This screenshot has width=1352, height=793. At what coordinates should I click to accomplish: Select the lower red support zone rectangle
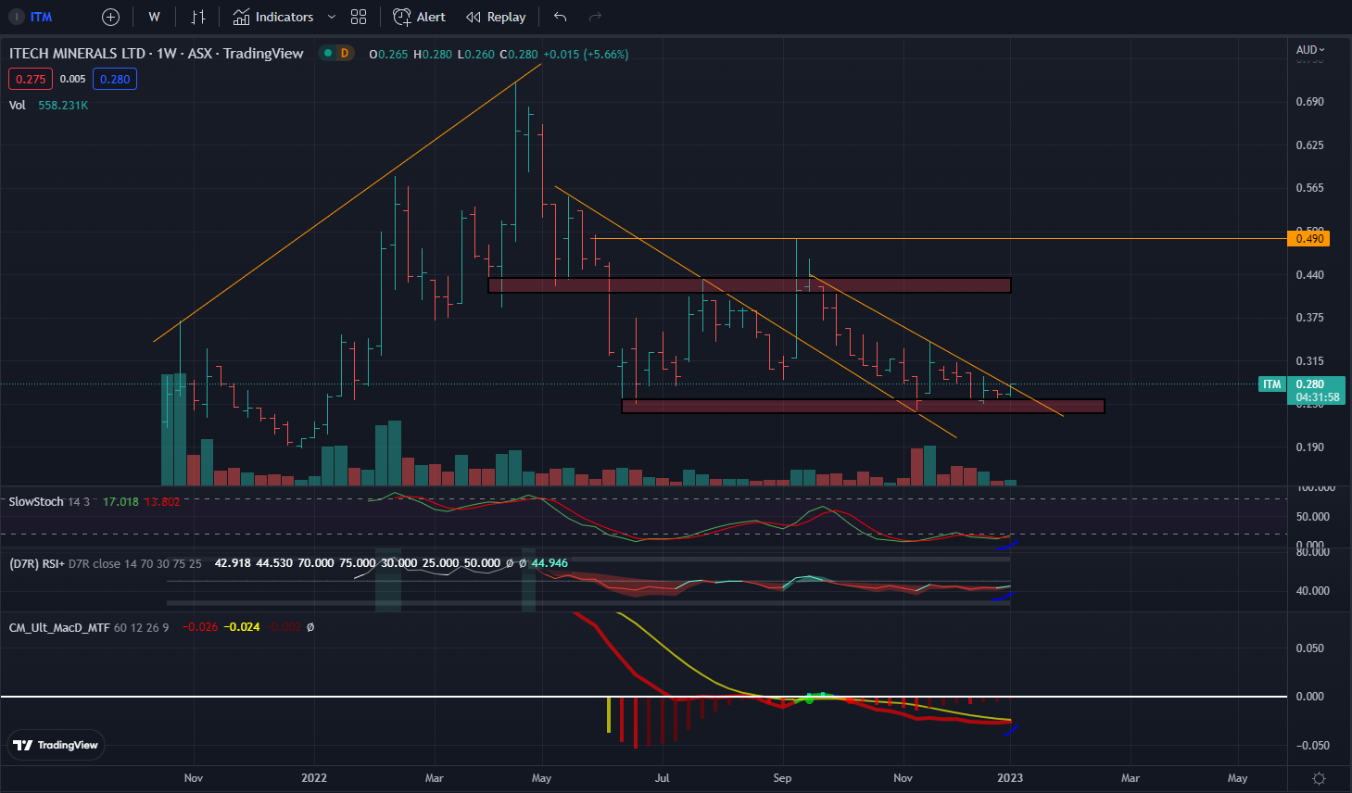[x=863, y=406]
